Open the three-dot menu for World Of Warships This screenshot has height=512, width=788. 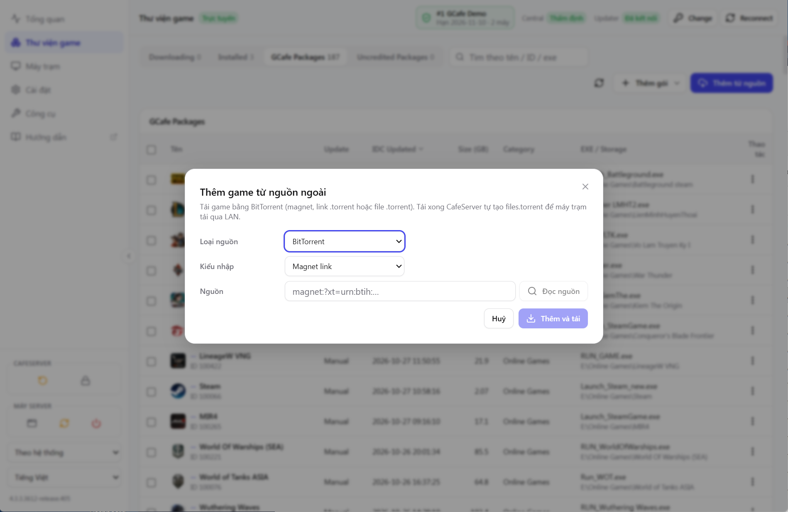point(752,451)
